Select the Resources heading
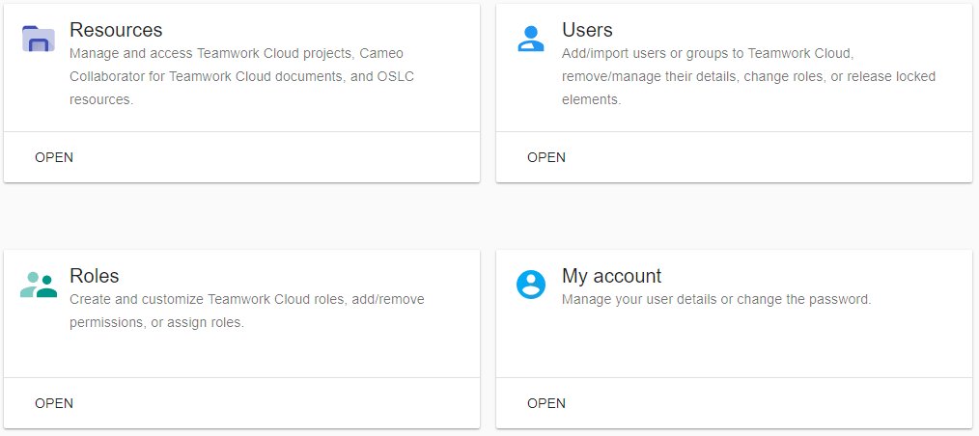979x436 pixels. click(116, 30)
